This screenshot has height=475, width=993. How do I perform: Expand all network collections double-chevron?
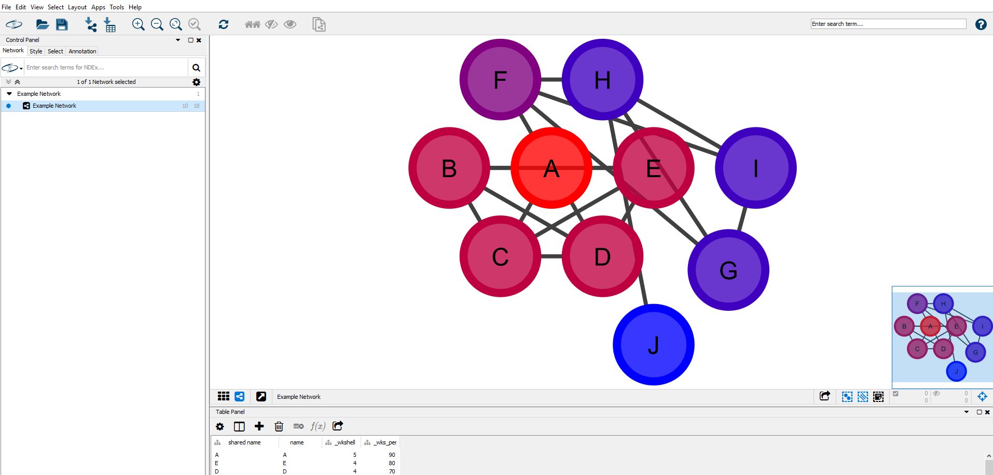9,82
